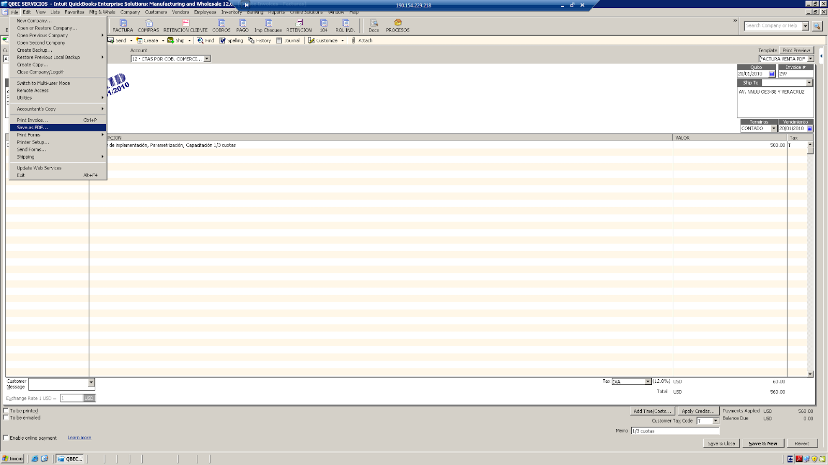This screenshot has height=465, width=828.
Task: Click the 'Apply Credits...' button
Action: [698, 411]
